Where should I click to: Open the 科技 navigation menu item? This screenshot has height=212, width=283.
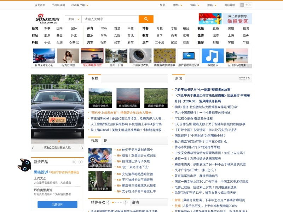tap(35, 42)
